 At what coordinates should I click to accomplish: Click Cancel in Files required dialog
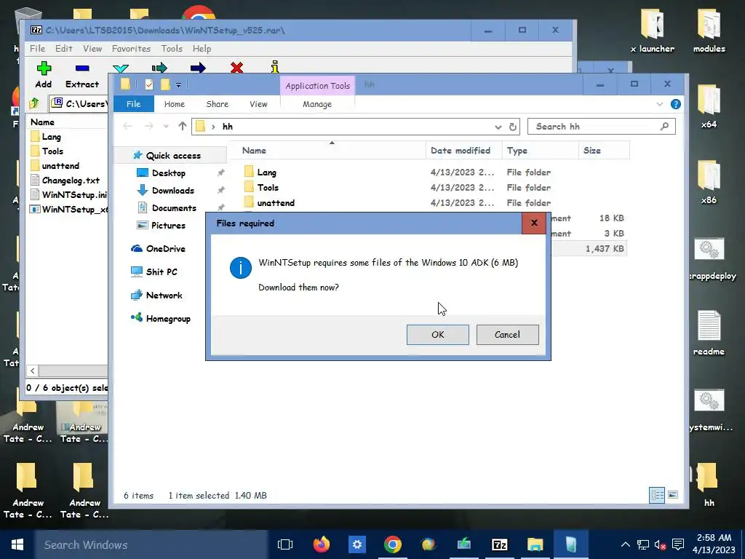coord(507,335)
